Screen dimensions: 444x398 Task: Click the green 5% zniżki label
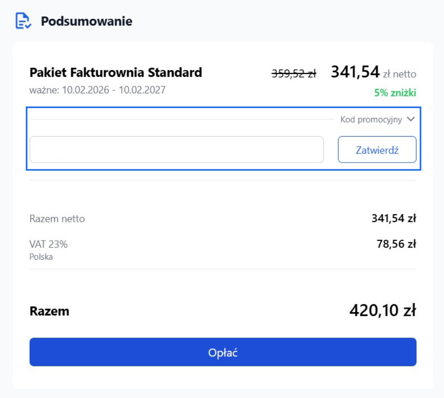tap(395, 92)
